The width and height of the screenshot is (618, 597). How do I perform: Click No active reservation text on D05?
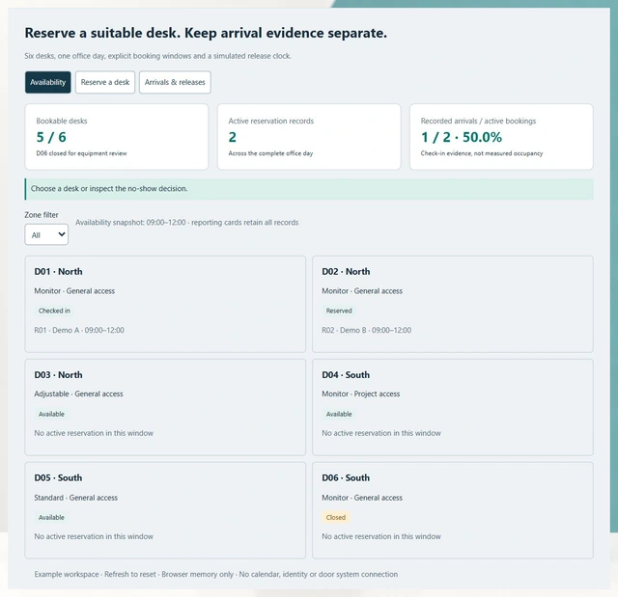point(94,536)
